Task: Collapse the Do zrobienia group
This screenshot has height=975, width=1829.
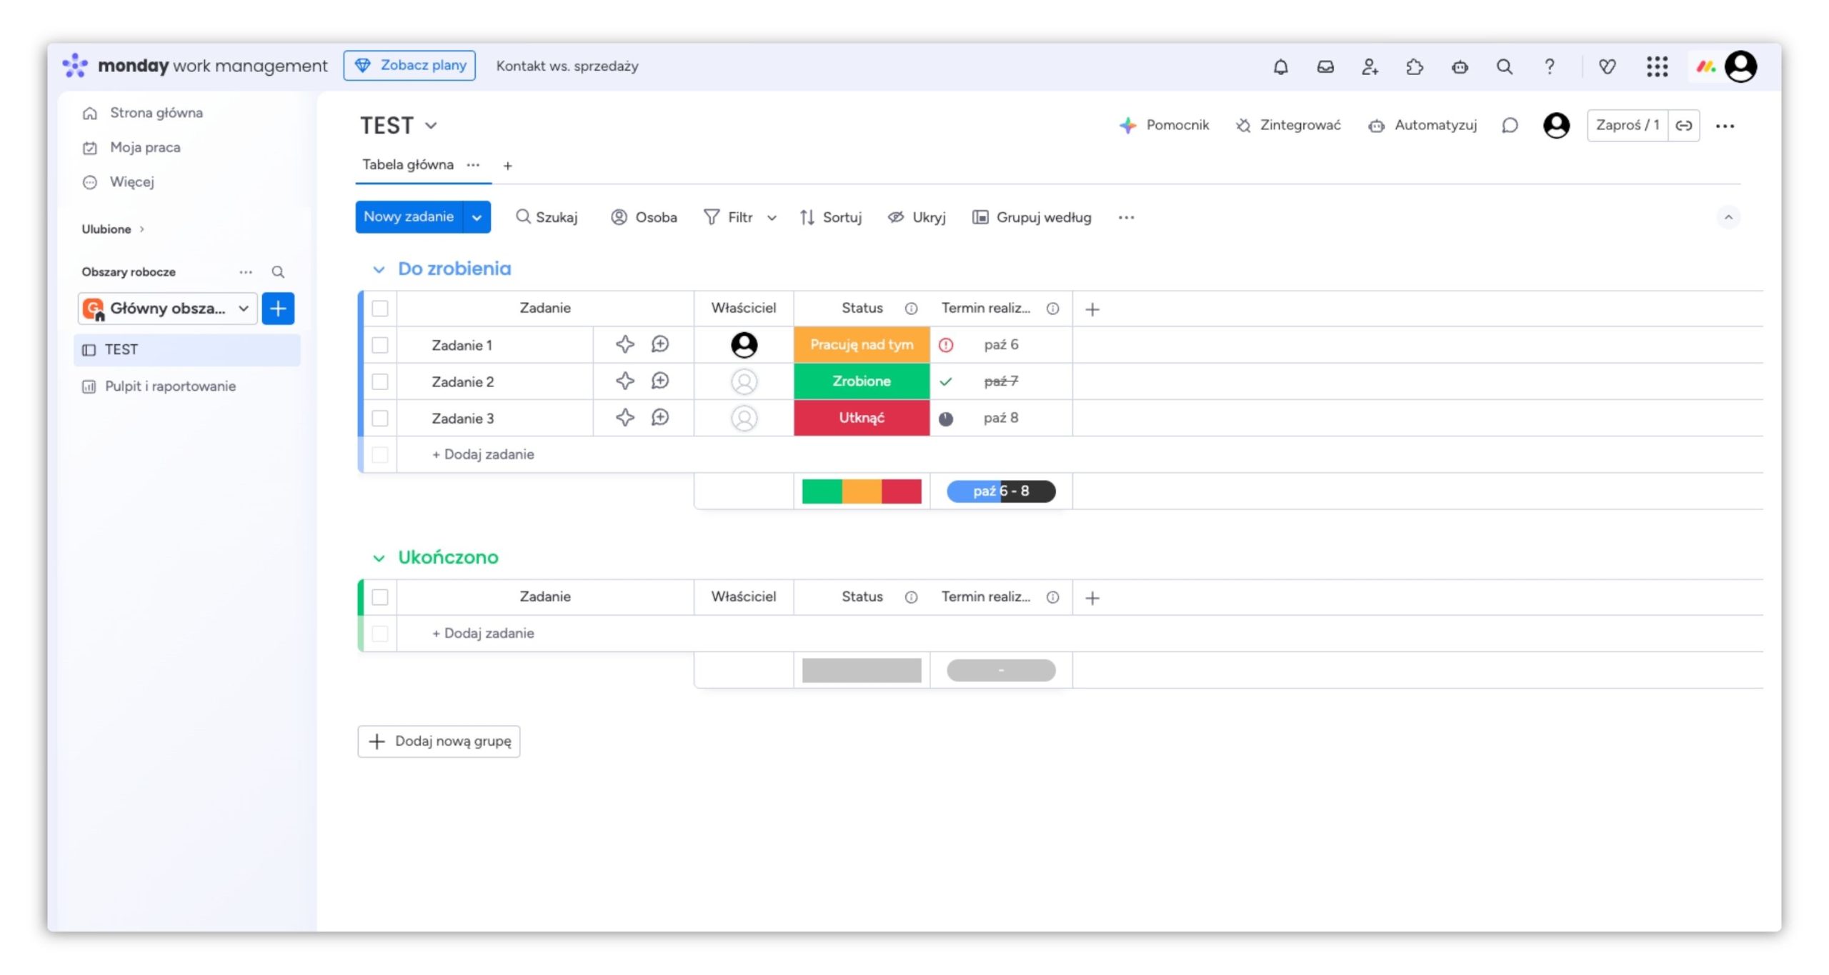Action: (379, 269)
